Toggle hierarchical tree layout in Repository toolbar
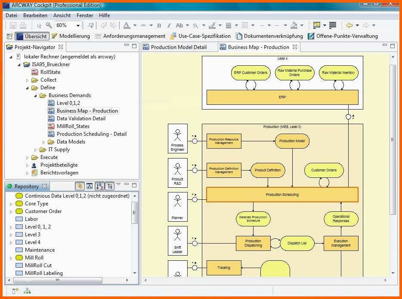The image size is (402, 299). pos(110,186)
